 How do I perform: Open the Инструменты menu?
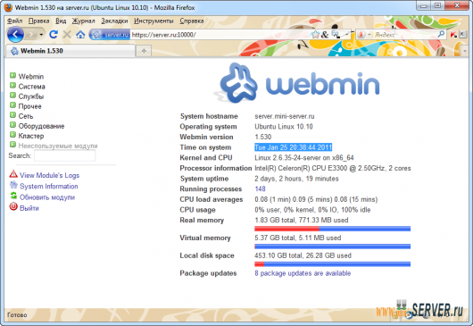154,21
